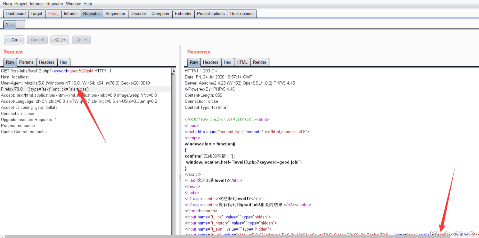Select the Response Raw tab

194,62
